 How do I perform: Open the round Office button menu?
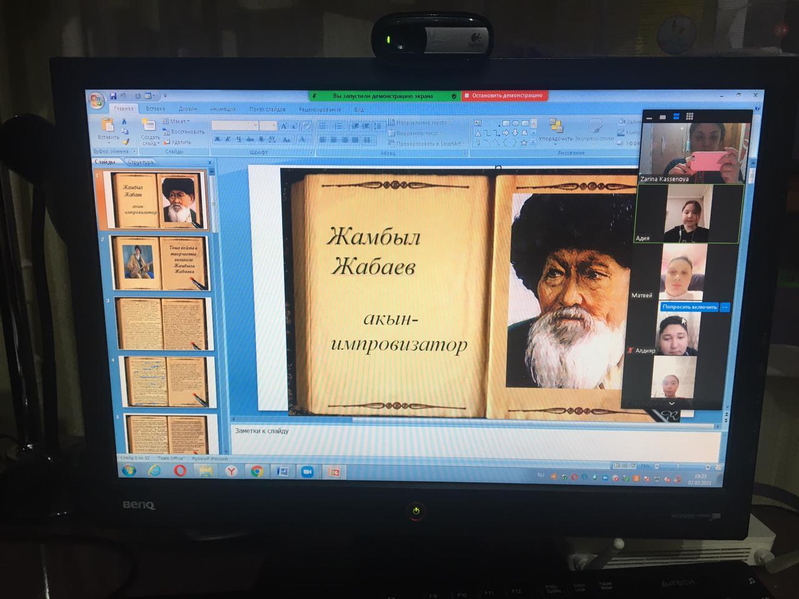[96, 100]
